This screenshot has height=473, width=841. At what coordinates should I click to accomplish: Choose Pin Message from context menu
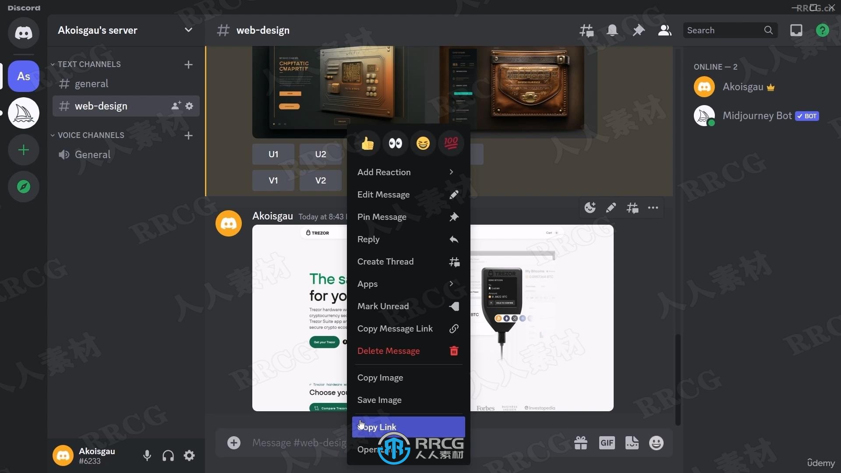pos(408,217)
